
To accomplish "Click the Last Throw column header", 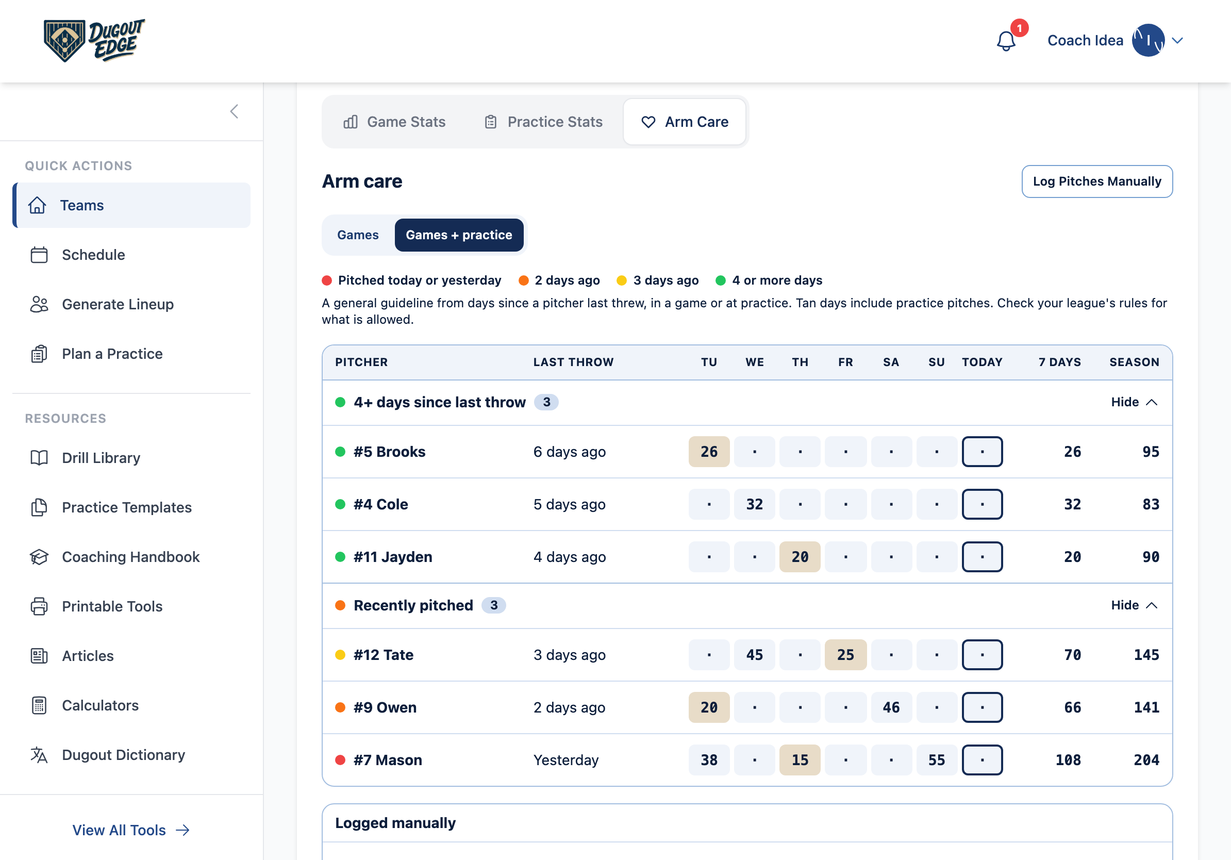I will pos(573,362).
